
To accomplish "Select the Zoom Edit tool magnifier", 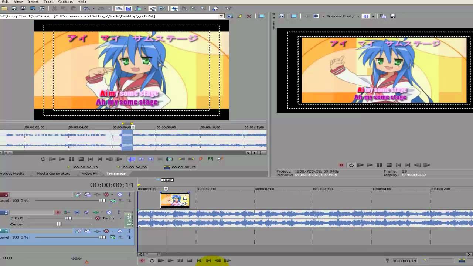I will [203, 8].
